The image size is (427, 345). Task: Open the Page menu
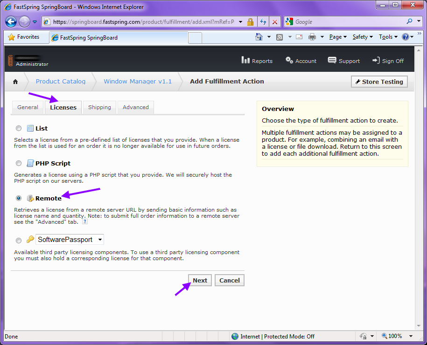click(x=338, y=37)
